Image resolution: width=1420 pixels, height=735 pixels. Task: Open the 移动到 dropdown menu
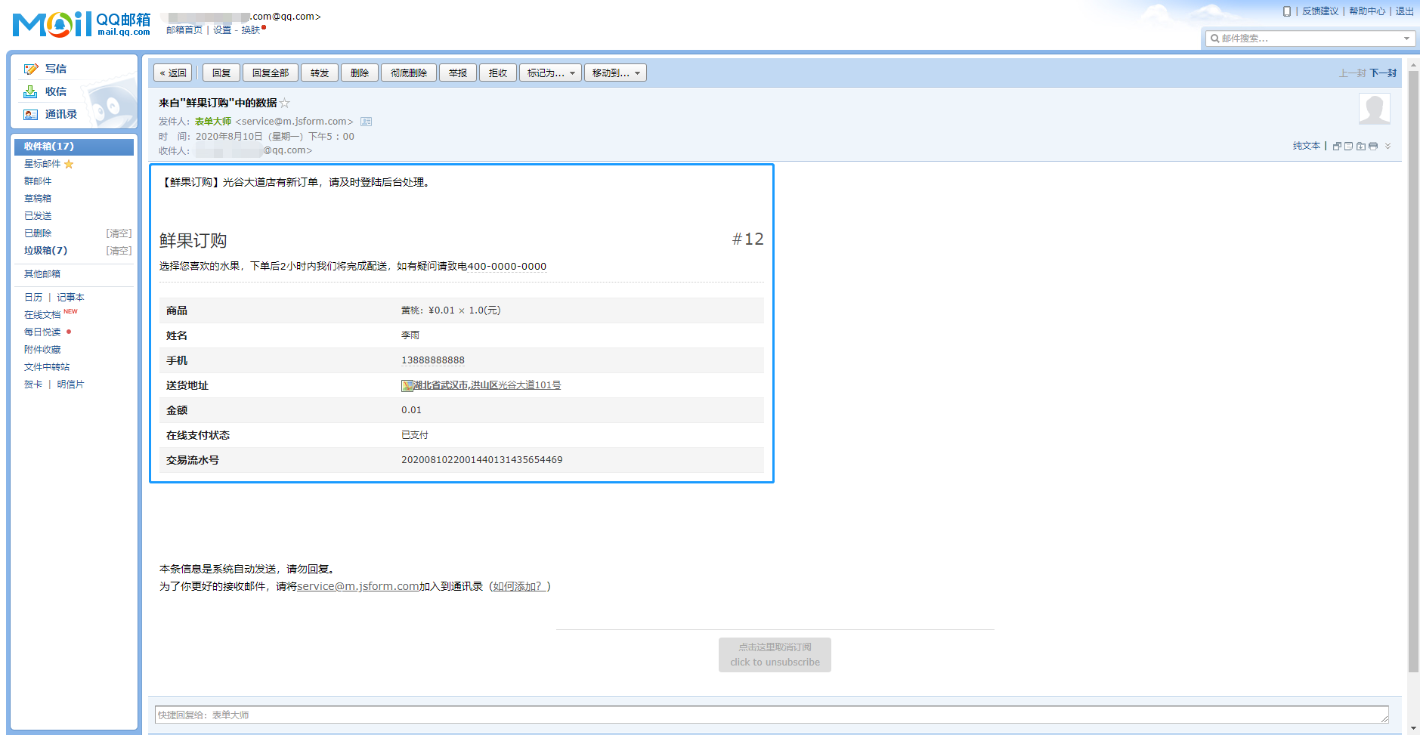[x=615, y=73]
